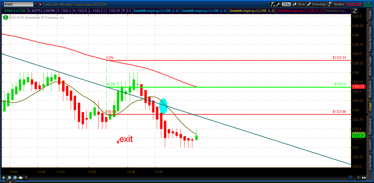Click the red 1324.63 price bubble
374x183 pixels.
(359, 87)
